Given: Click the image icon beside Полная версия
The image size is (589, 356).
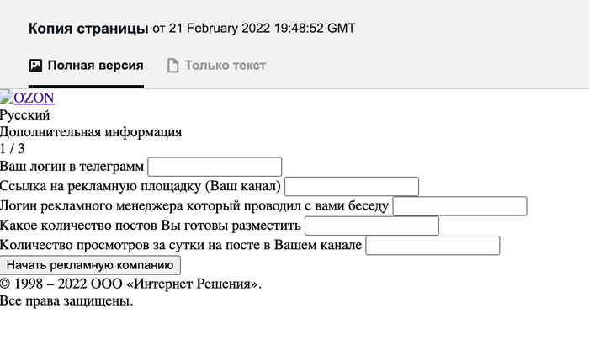Looking at the screenshot, I should (x=35, y=66).
